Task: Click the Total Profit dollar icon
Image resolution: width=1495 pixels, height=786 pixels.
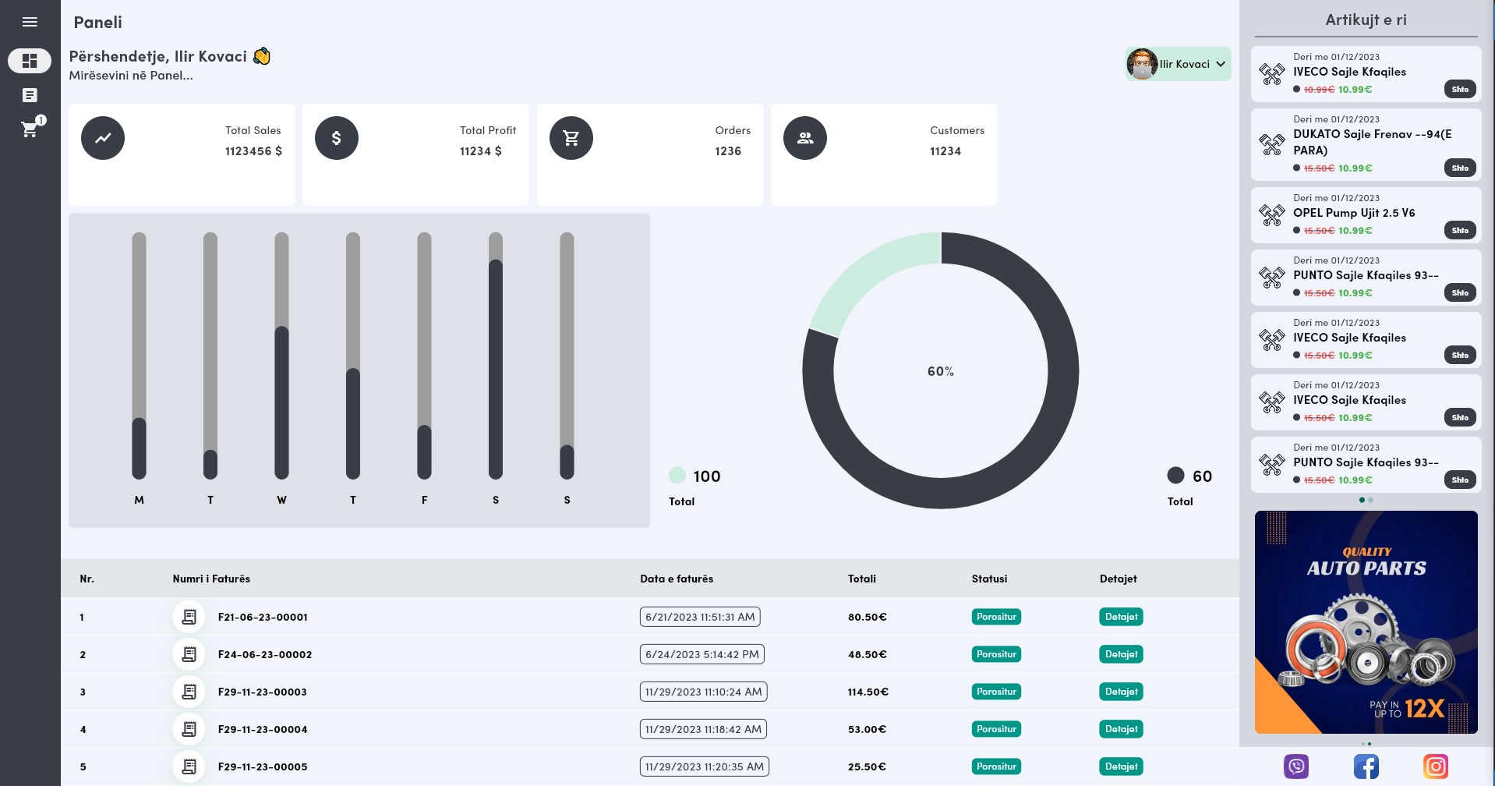Action: (337, 138)
